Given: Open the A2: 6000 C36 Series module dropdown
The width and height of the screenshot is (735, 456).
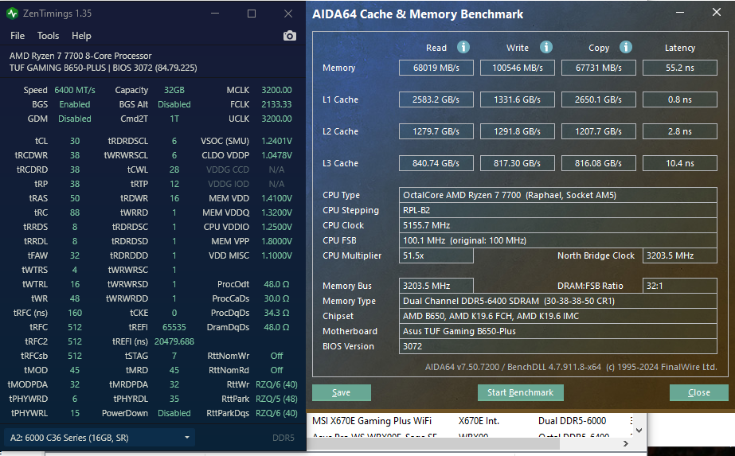Looking at the screenshot, I should pyautogui.click(x=100, y=438).
